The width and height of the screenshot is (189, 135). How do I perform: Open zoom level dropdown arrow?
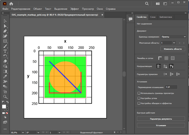(x=23, y=133)
